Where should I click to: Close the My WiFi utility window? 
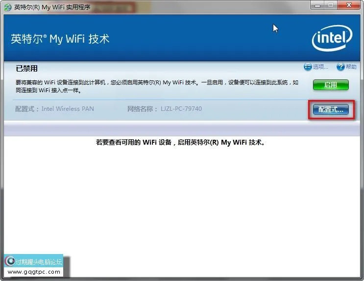(349, 5)
